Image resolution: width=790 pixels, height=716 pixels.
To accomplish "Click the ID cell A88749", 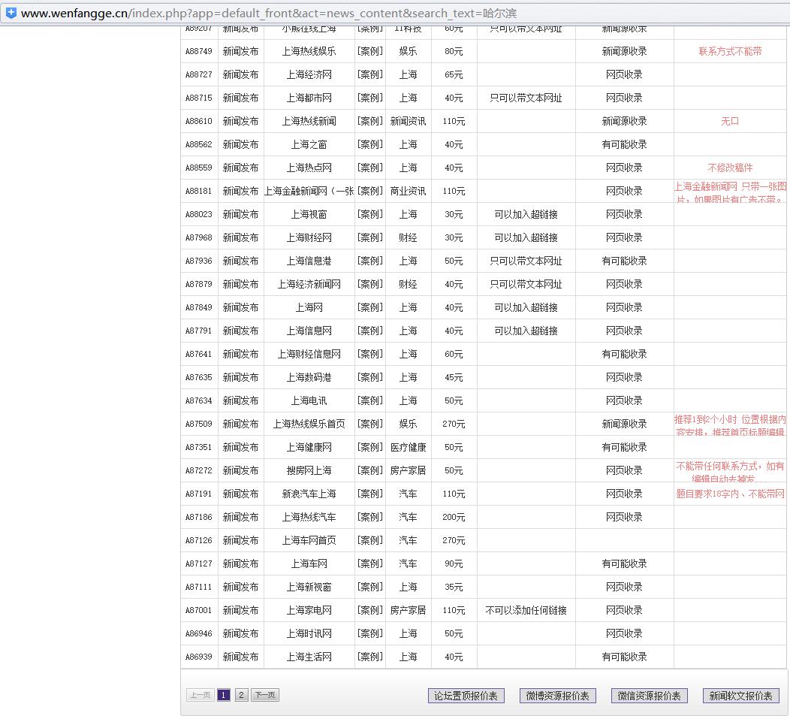I will coord(199,51).
